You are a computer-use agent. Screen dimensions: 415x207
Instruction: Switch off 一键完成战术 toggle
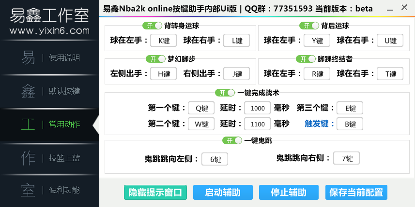point(225,92)
